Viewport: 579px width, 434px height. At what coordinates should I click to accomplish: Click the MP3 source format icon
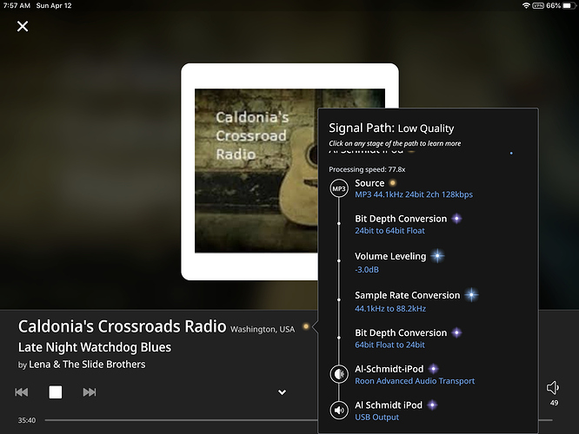coord(339,188)
